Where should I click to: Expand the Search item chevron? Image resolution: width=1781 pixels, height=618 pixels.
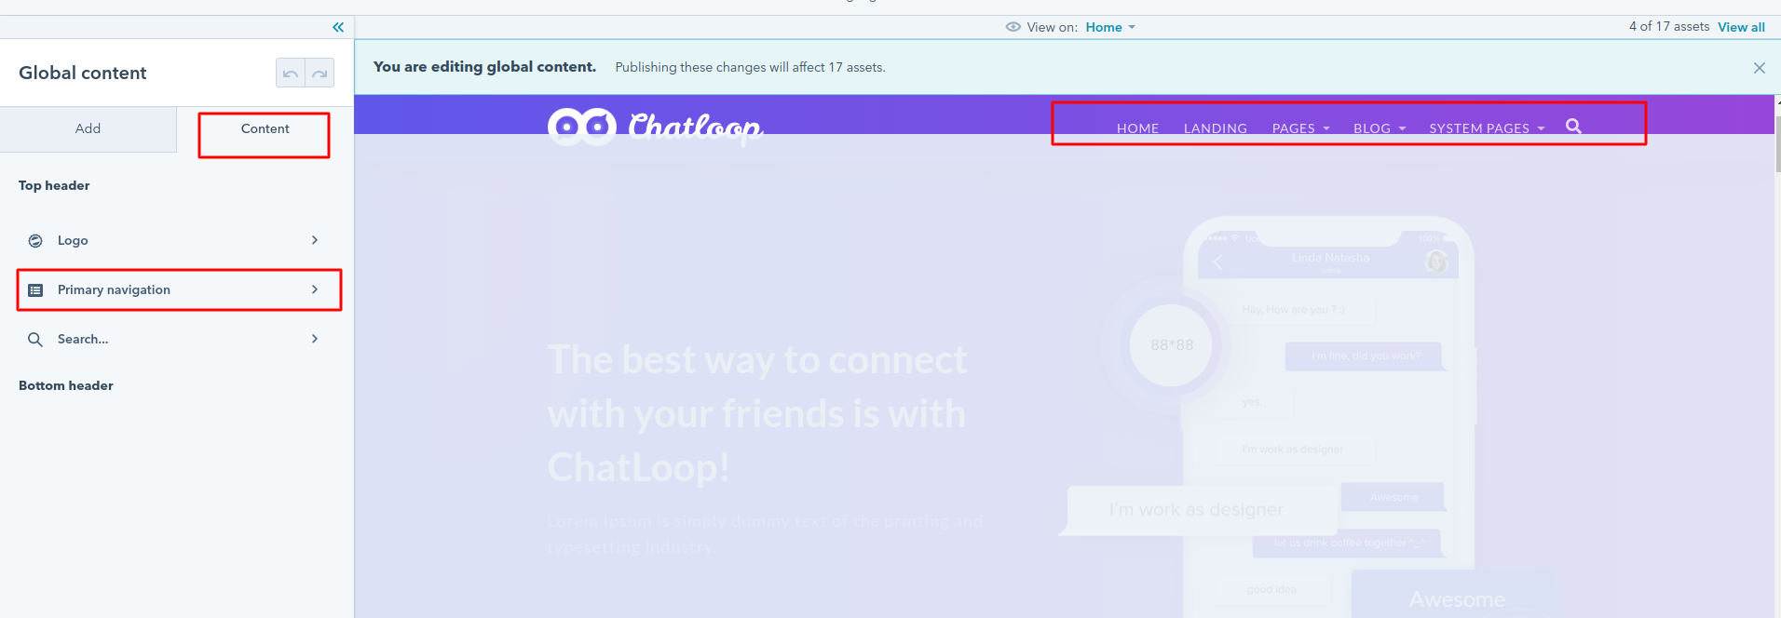[x=315, y=339]
